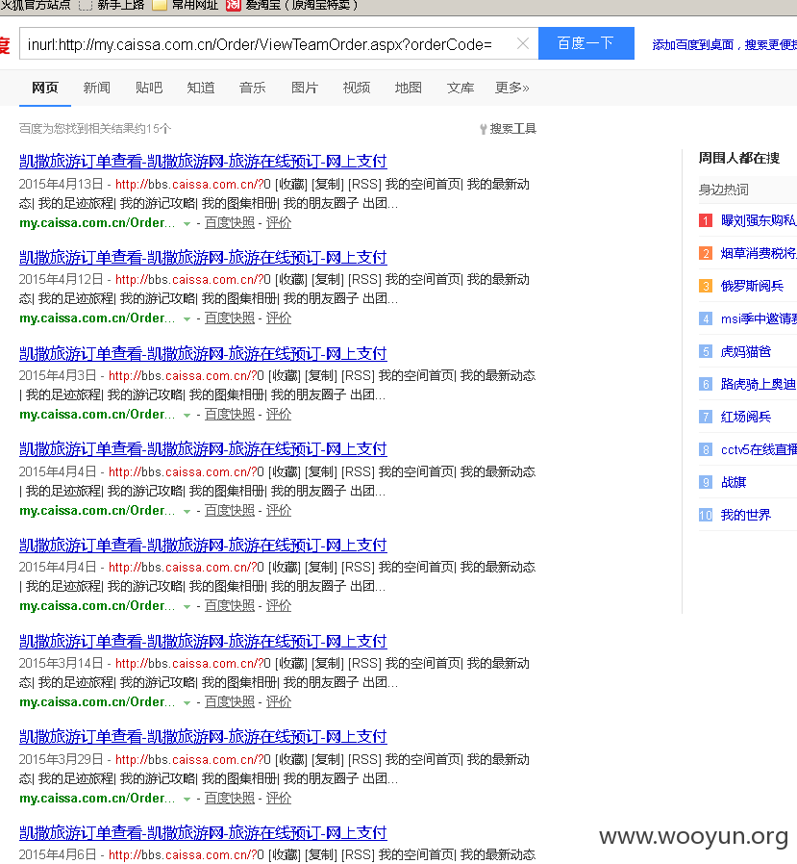The image size is (797, 864).
Task: Open the 知道 tab
Action: tap(200, 88)
